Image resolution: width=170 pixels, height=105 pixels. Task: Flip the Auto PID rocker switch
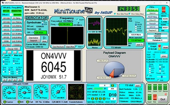pyautogui.click(x=163, y=10)
